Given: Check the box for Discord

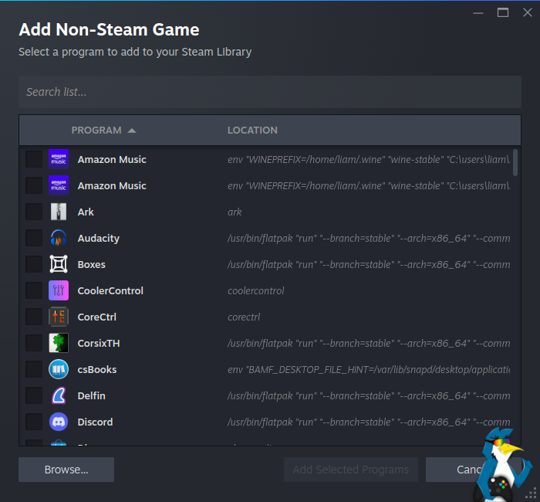Looking at the screenshot, I should 34,422.
